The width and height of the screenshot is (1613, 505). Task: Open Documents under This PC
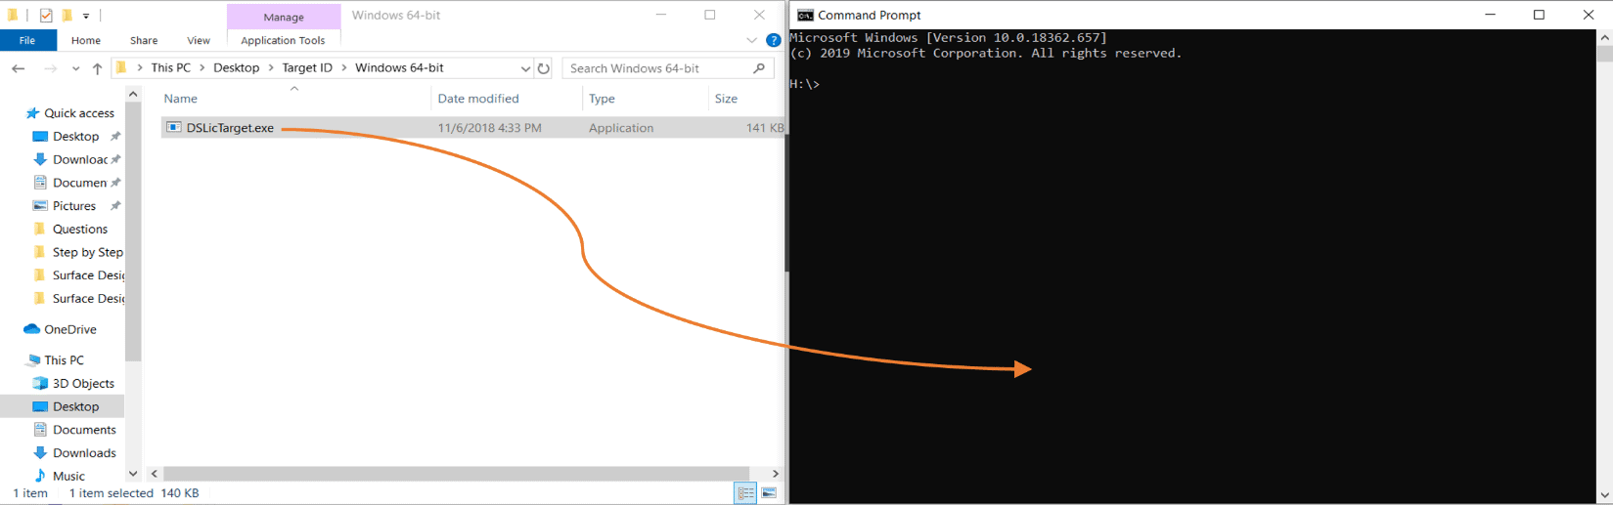coord(84,430)
